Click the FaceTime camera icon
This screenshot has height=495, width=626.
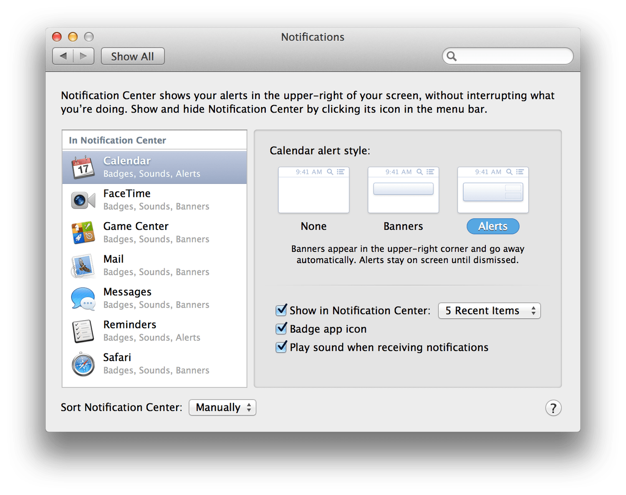83,200
